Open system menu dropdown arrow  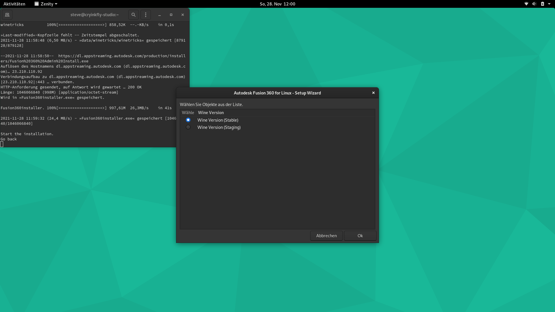pos(549,4)
